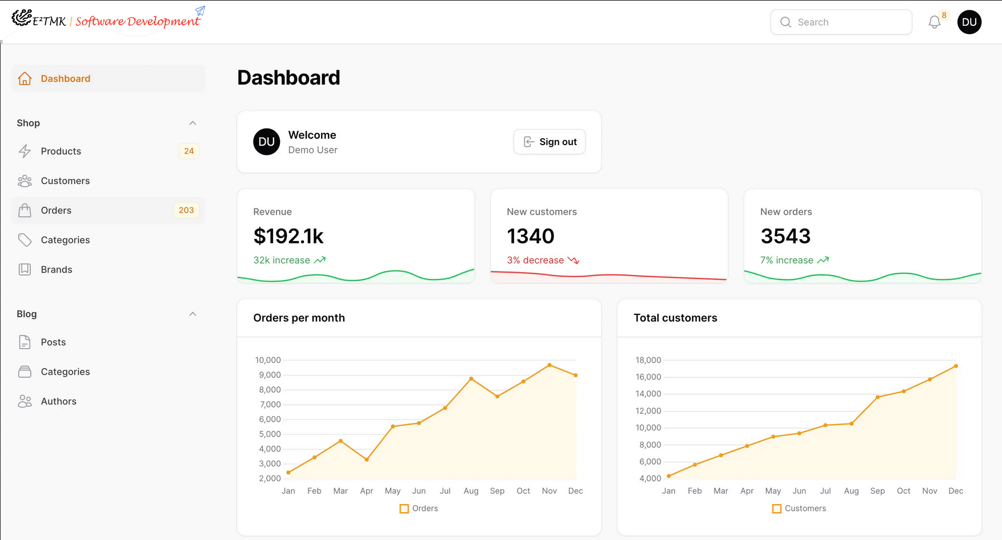1002x540 pixels.
Task: Click the Products lightning bolt icon
Action: [25, 151]
